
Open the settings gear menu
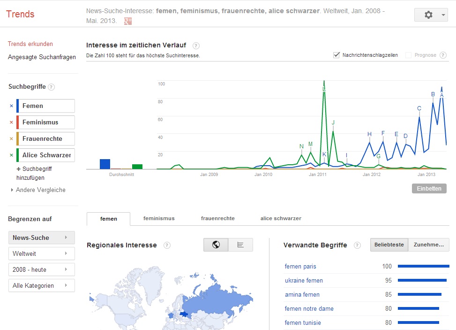428,15
